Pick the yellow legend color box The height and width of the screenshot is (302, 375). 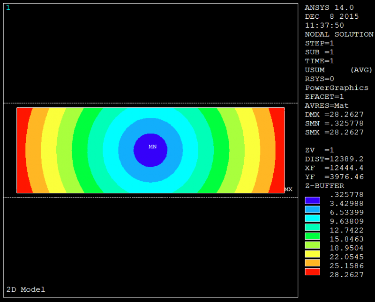click(x=312, y=254)
